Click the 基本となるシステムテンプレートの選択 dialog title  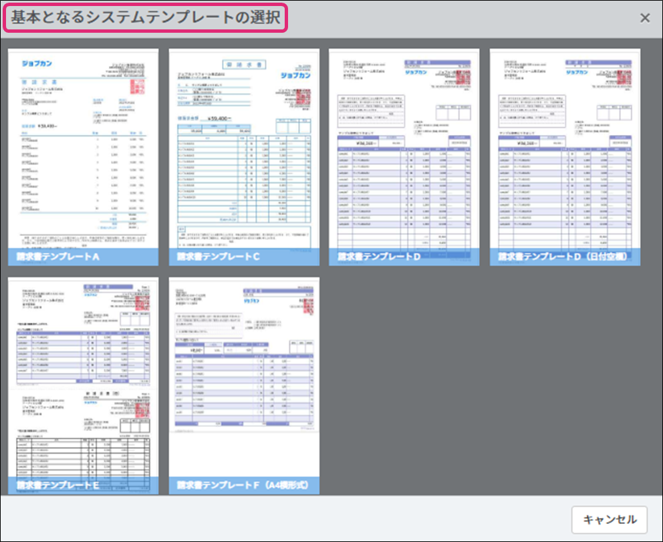click(x=146, y=18)
